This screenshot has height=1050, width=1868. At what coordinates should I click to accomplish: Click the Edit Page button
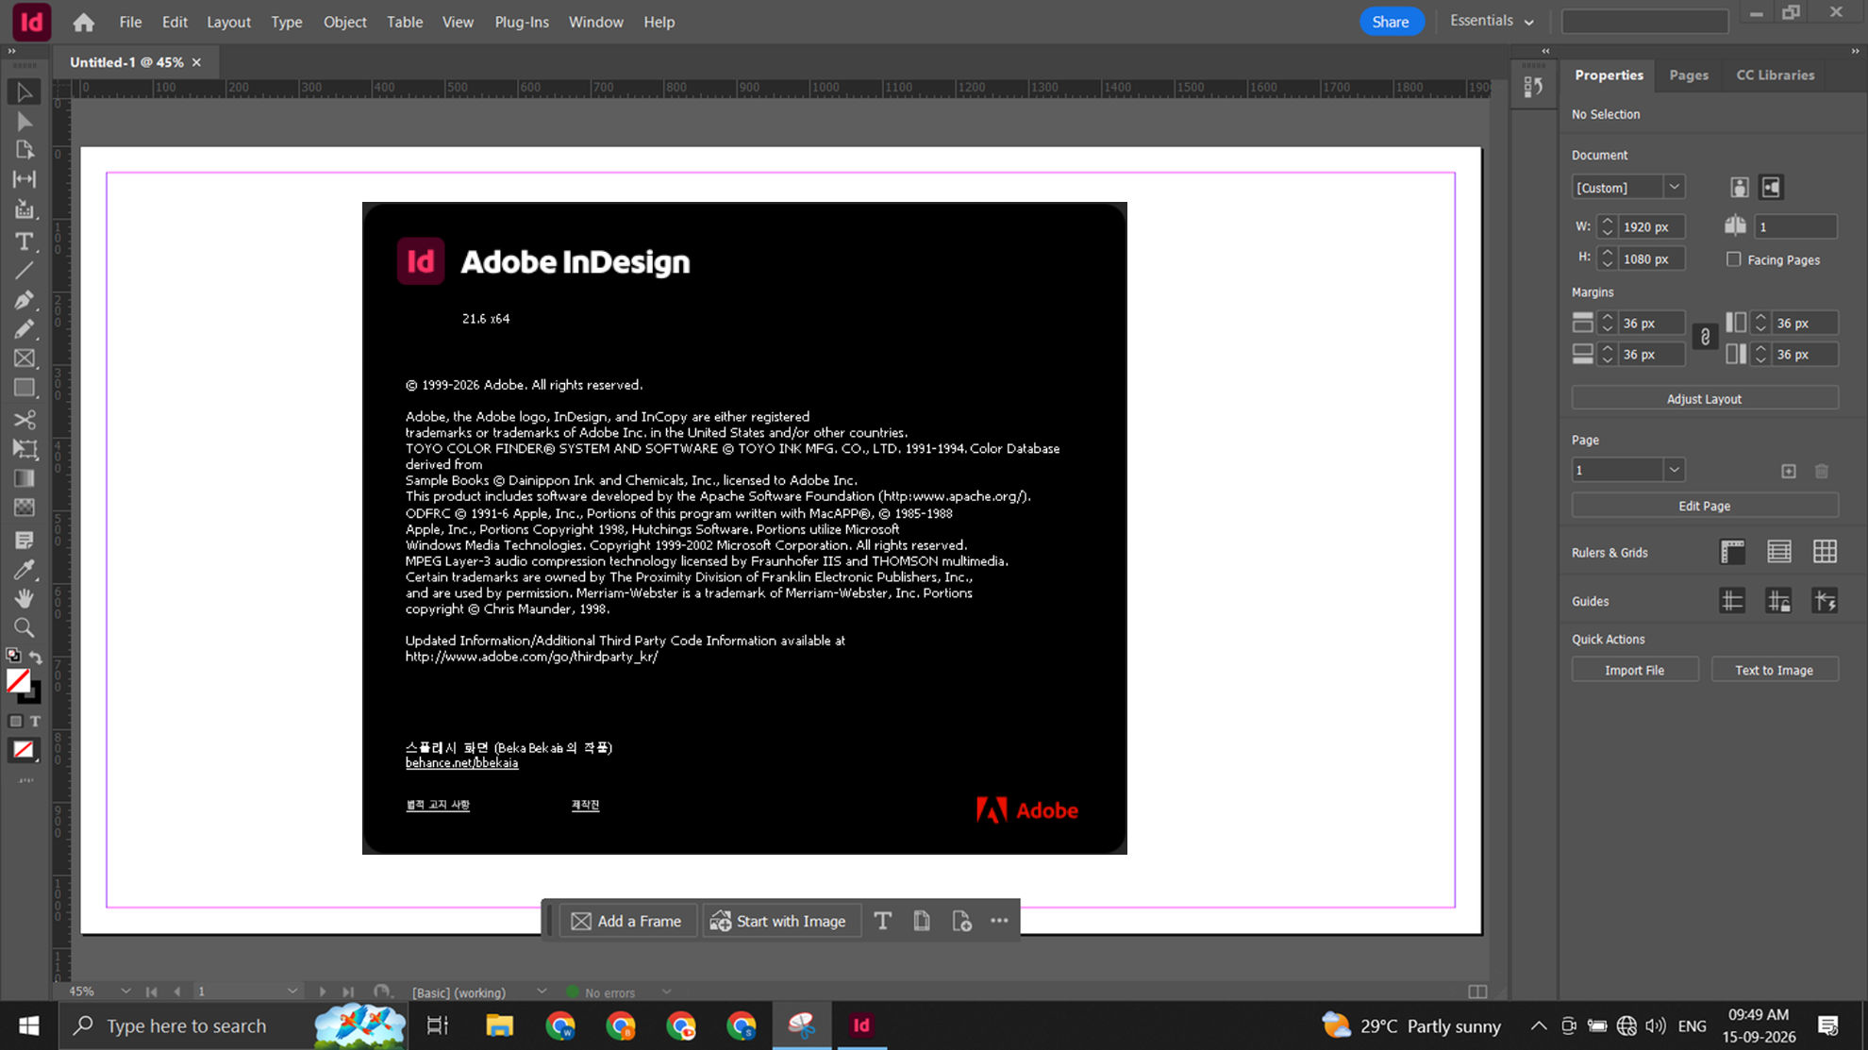[1704, 506]
